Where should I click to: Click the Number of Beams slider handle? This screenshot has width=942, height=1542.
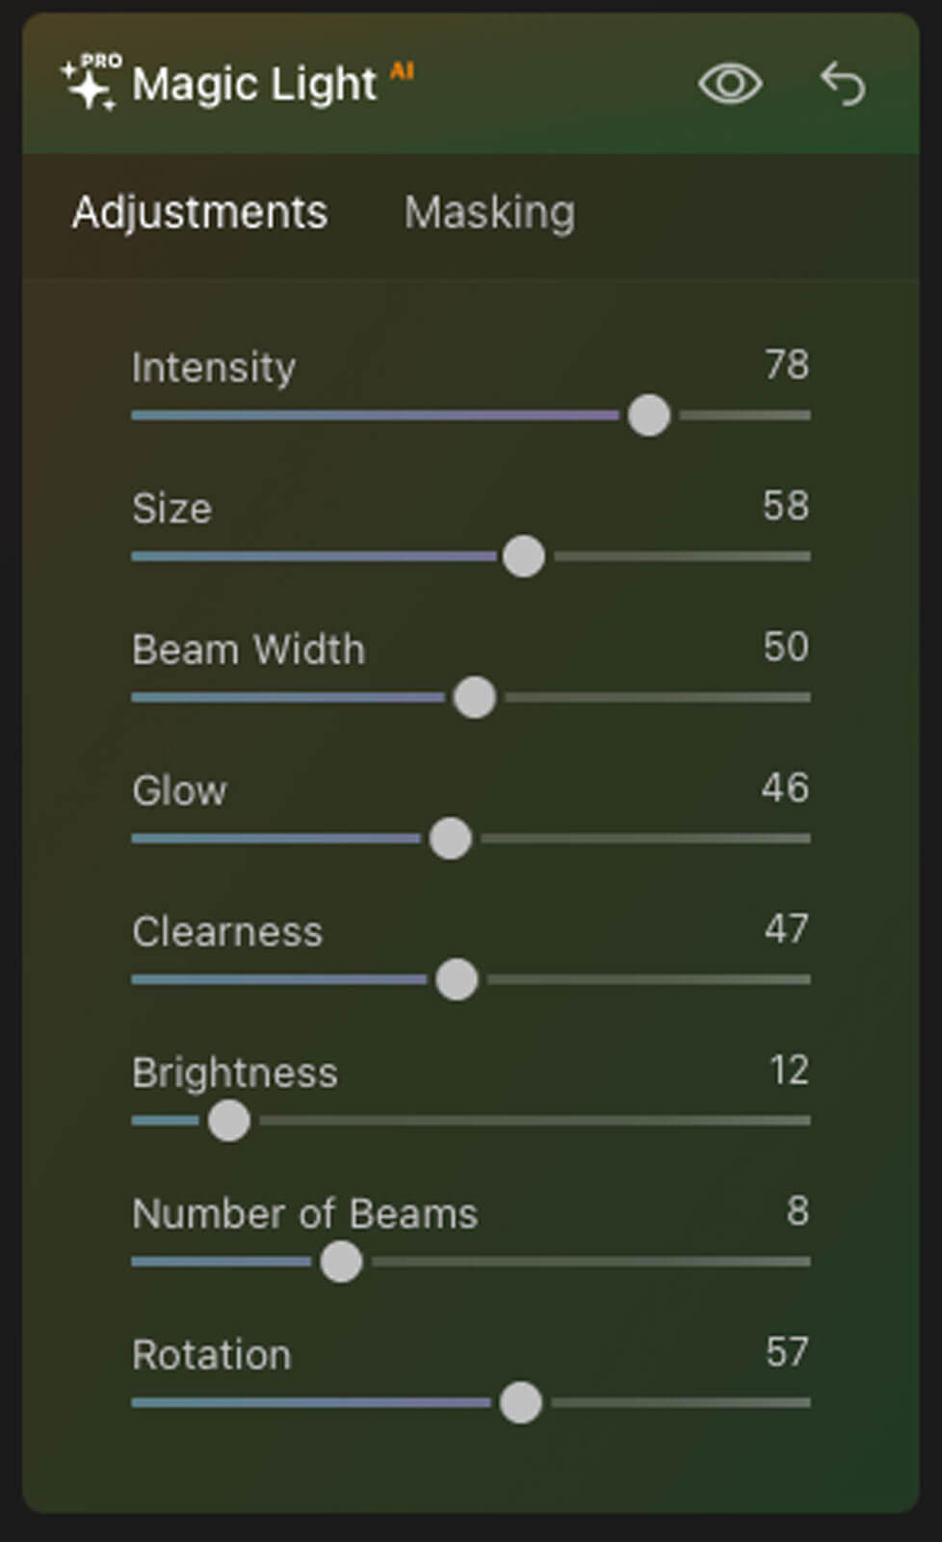(341, 1262)
